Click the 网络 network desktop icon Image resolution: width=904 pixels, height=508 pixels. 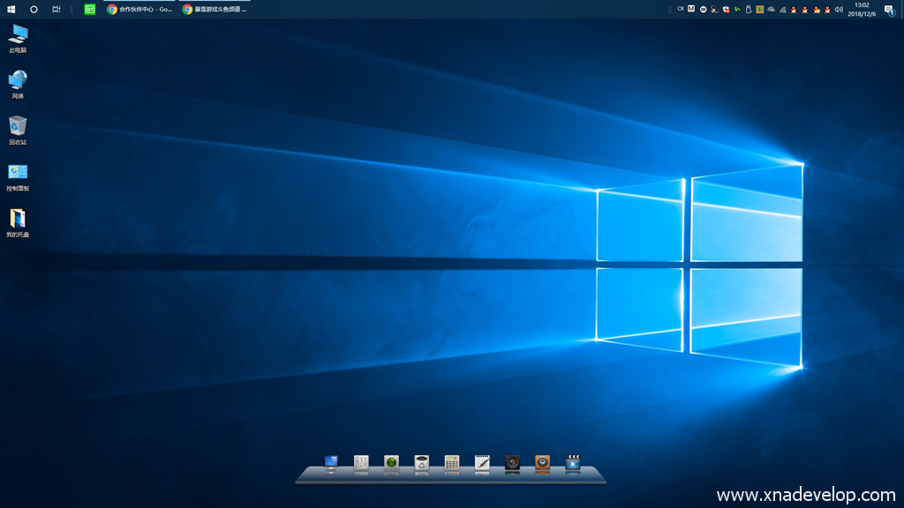coord(18,81)
